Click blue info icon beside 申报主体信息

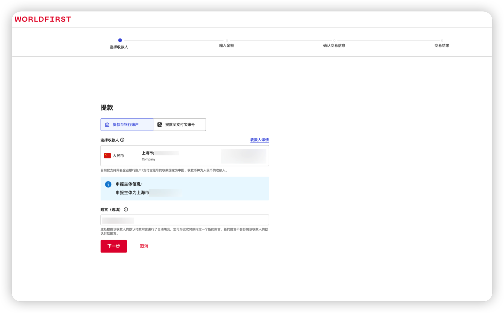click(108, 184)
